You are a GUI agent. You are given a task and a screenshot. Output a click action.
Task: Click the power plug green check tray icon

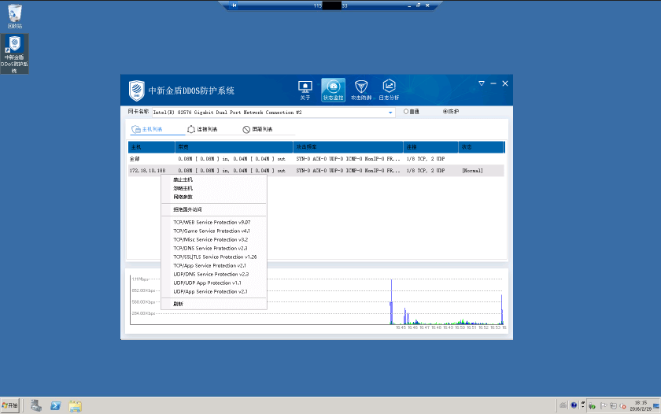[x=592, y=405]
